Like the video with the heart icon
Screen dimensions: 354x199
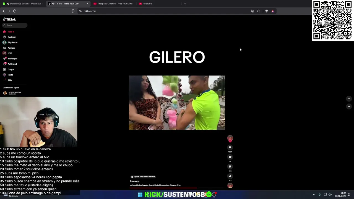(230, 148)
